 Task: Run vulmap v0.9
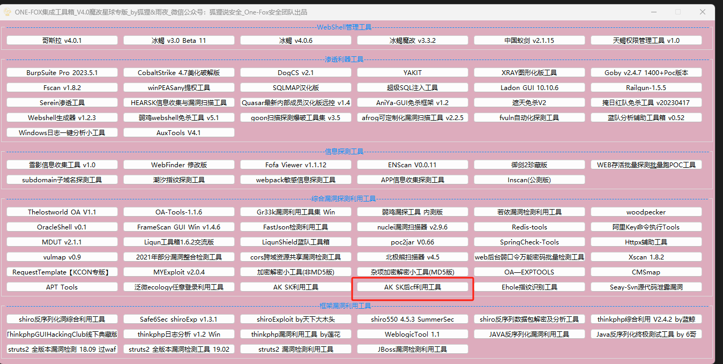(x=62, y=257)
